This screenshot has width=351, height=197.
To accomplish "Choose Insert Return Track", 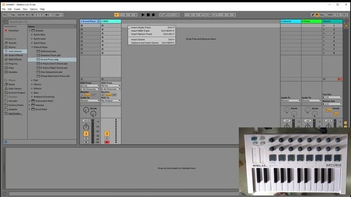I will 152,34.
